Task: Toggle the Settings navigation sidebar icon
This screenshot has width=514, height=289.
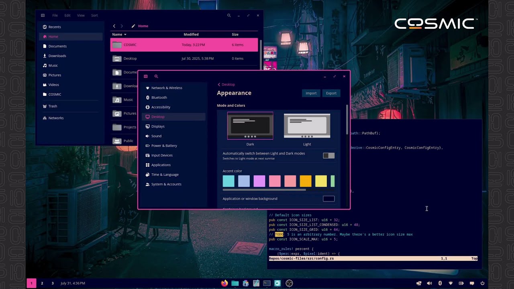Action: tap(146, 76)
